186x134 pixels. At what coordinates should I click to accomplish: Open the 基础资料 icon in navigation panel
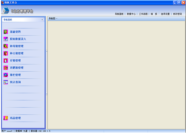click(6, 32)
